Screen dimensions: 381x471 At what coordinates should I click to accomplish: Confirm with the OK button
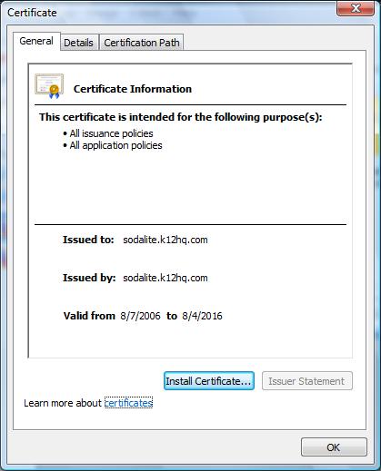[x=334, y=447]
